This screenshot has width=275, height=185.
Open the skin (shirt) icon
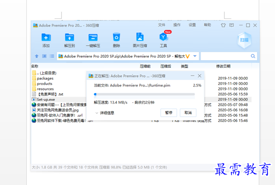coord(223,25)
